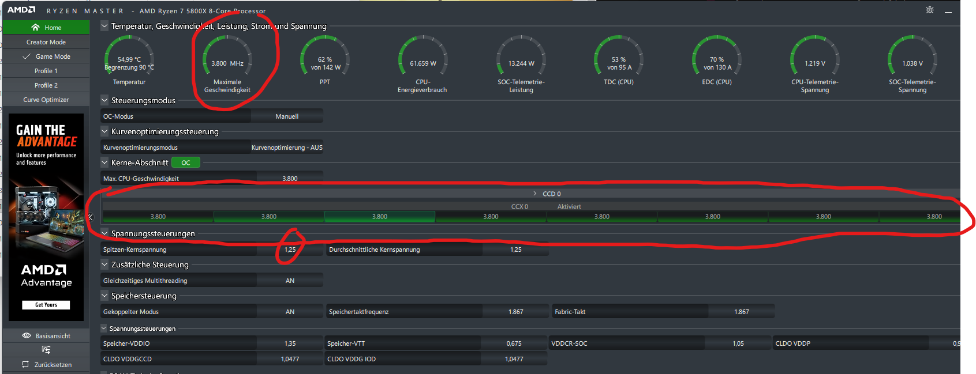This screenshot has width=976, height=374.
Task: Click the Basisansicht eye icon
Action: pyautogui.click(x=27, y=335)
